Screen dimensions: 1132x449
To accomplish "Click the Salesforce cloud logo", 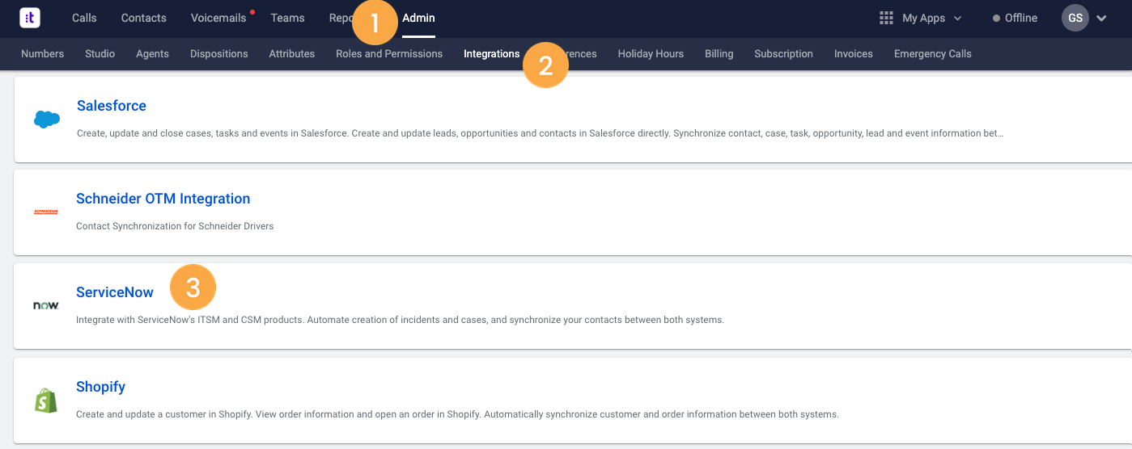I will 47,120.
